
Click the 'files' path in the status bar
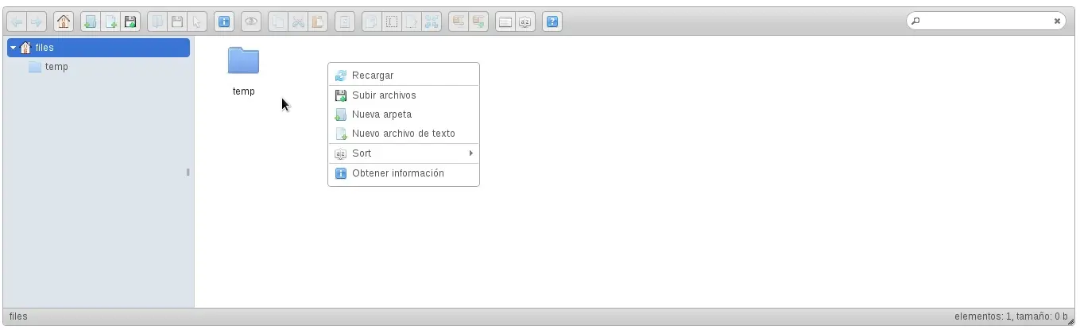[18, 316]
